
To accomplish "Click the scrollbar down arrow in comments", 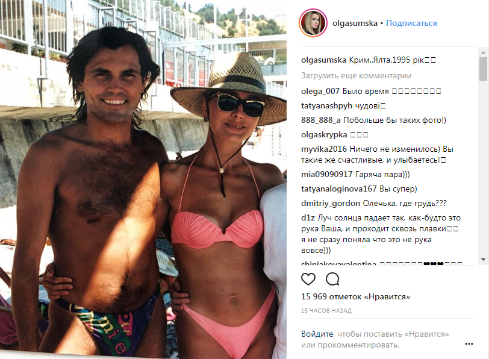I will pos(483,260).
